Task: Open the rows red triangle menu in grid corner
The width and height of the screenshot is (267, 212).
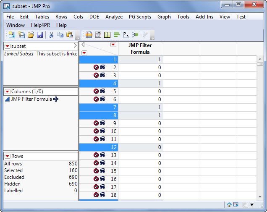Action: (84, 53)
